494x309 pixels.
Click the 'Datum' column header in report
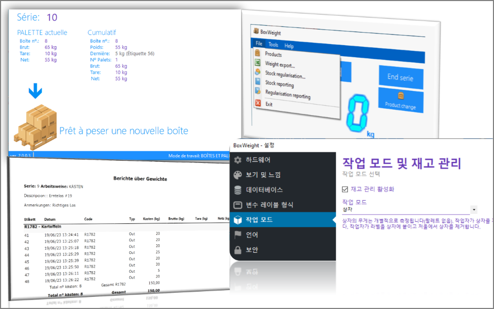(x=50, y=219)
